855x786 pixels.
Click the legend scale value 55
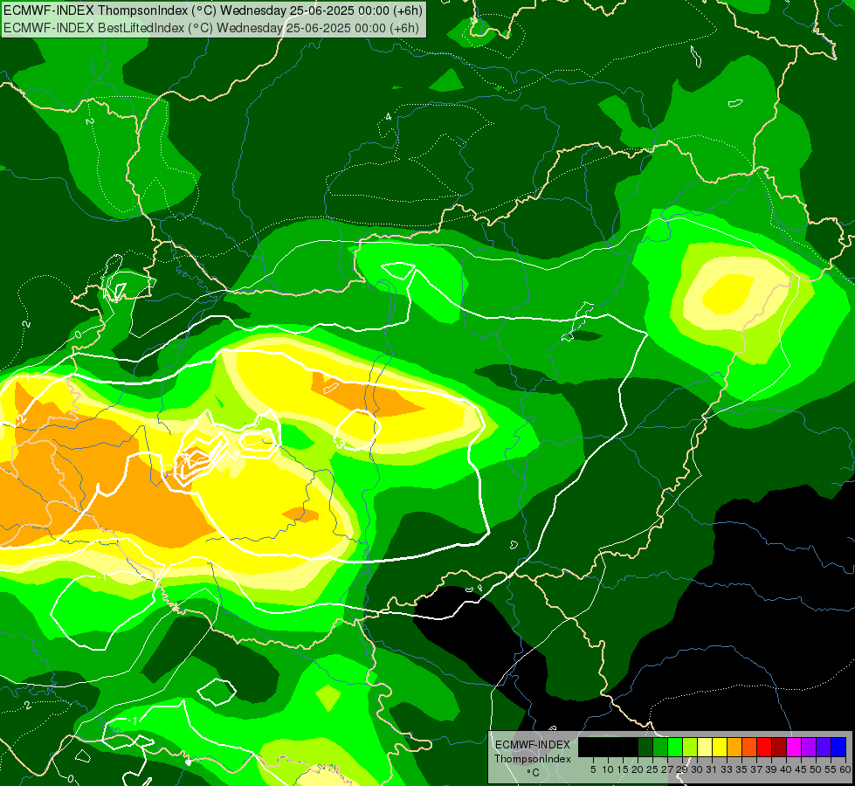[x=831, y=769]
